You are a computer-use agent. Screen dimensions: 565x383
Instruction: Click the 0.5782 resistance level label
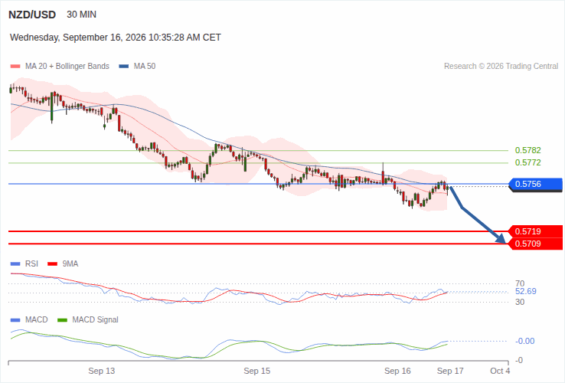pos(528,150)
